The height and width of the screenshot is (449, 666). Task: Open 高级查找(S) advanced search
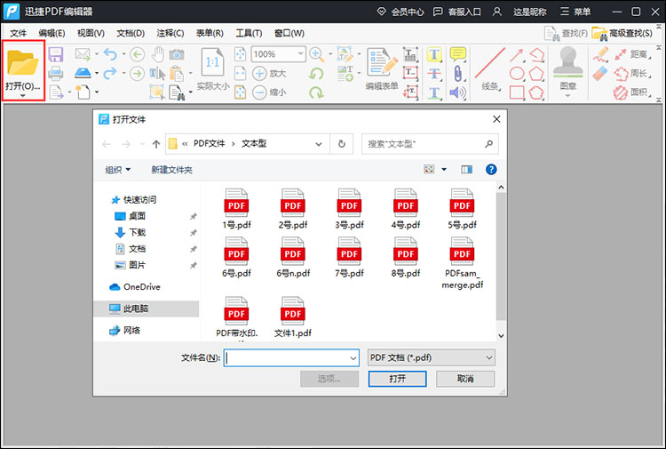[x=622, y=33]
